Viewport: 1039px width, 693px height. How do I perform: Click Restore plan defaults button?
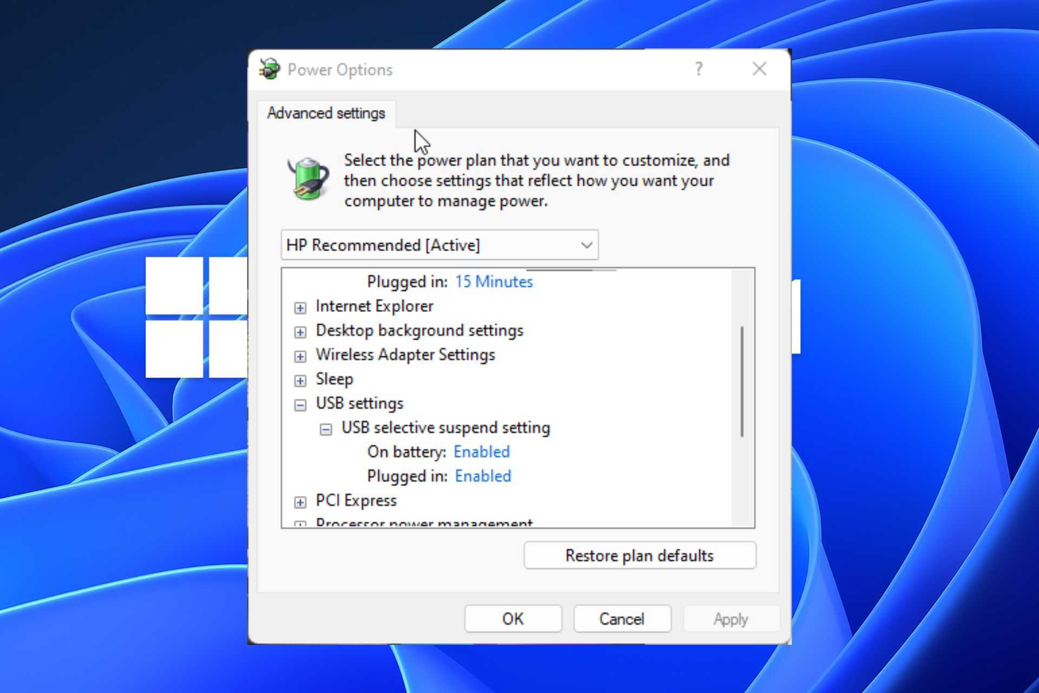coord(640,555)
